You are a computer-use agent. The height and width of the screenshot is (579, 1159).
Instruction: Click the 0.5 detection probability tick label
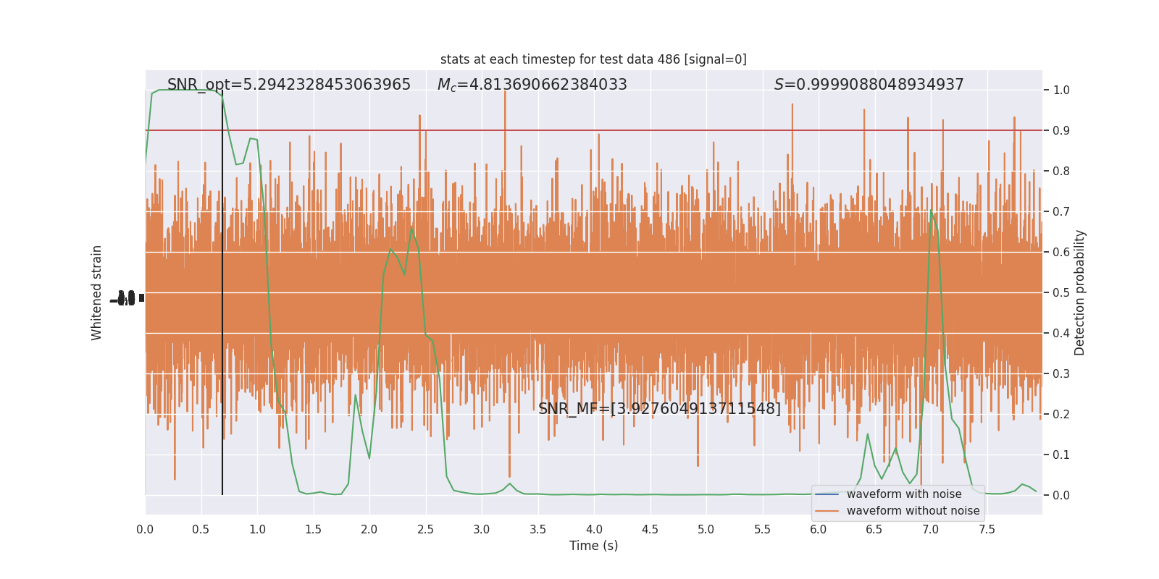pyautogui.click(x=1061, y=293)
